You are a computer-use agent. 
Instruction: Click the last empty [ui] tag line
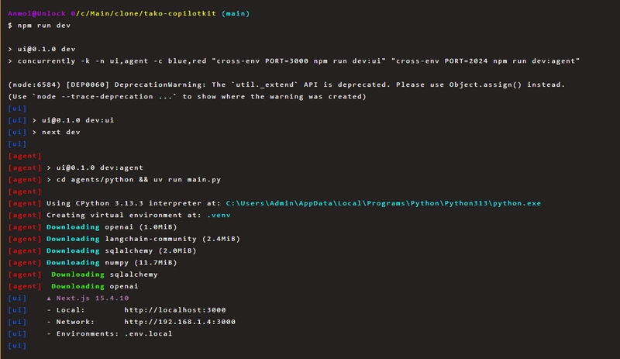click(17, 345)
